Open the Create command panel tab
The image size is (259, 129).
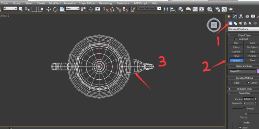(229, 16)
